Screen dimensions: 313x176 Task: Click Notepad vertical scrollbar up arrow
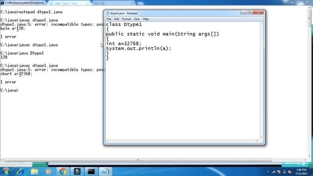261,24
